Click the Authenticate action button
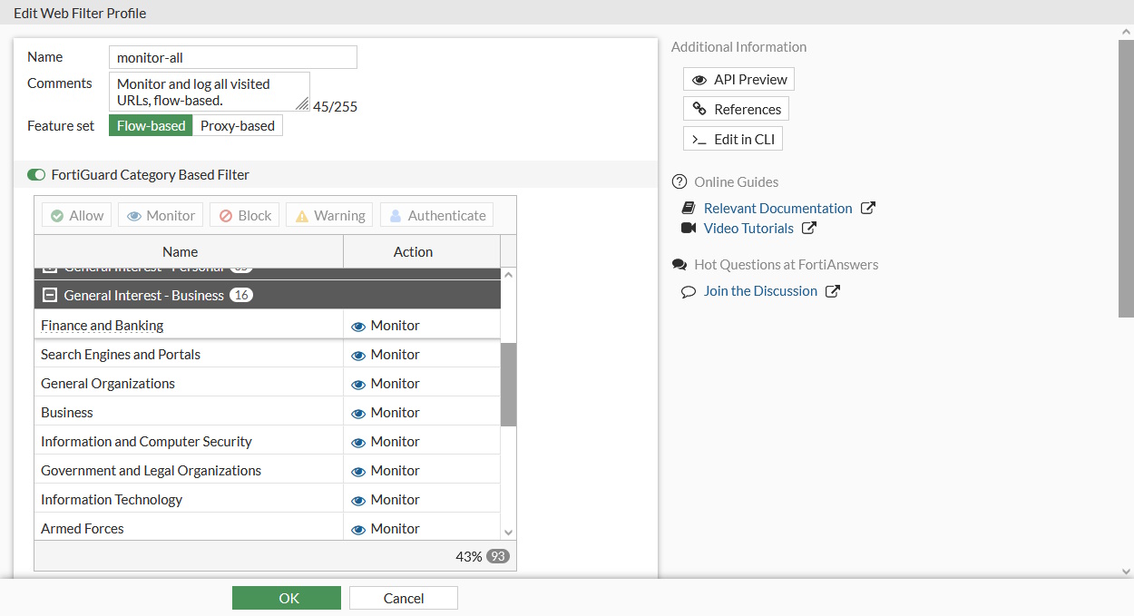This screenshot has width=1134, height=616. tap(436, 215)
